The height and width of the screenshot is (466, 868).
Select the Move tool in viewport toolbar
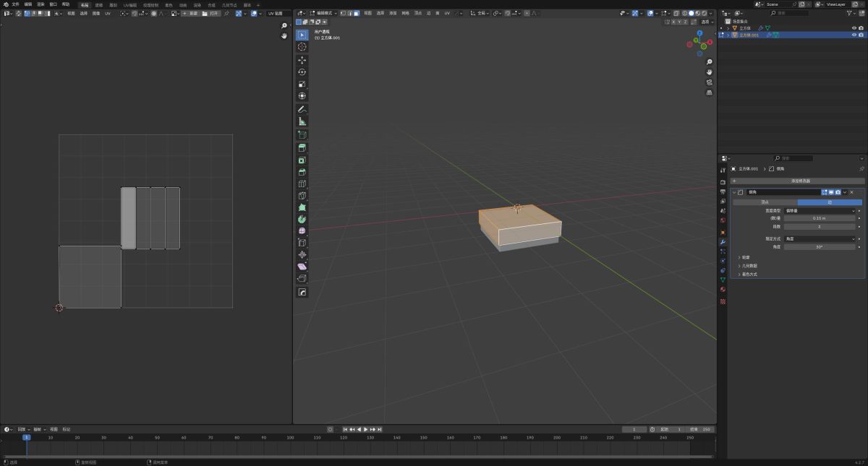(302, 60)
